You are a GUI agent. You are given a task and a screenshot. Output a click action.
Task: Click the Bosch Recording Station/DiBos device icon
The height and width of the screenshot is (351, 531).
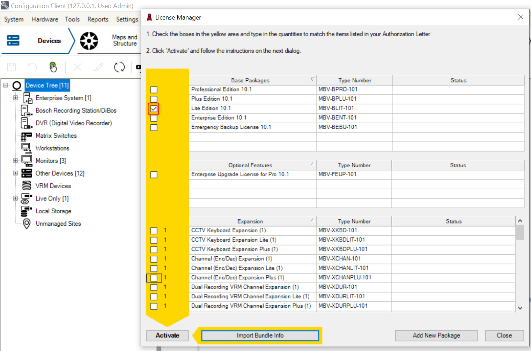point(26,110)
